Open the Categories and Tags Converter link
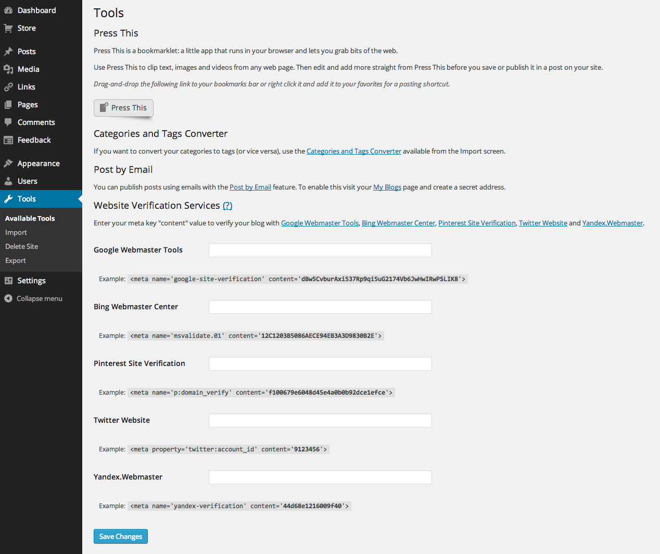The width and height of the screenshot is (660, 554). 354,152
